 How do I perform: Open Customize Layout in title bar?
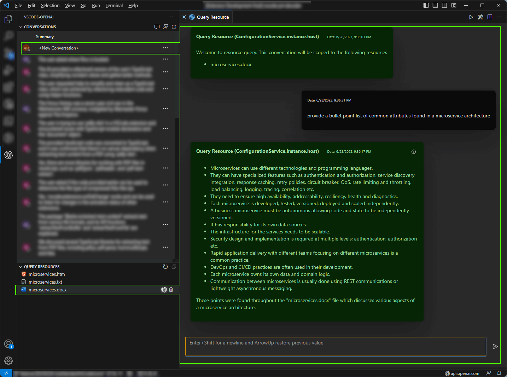[x=454, y=5]
